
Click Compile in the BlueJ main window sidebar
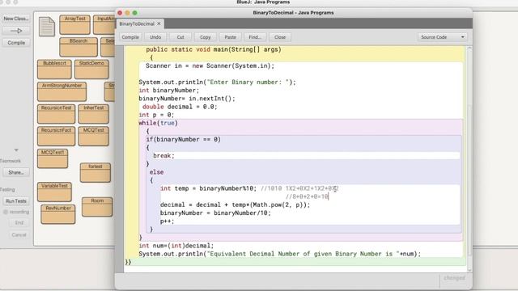(16, 43)
